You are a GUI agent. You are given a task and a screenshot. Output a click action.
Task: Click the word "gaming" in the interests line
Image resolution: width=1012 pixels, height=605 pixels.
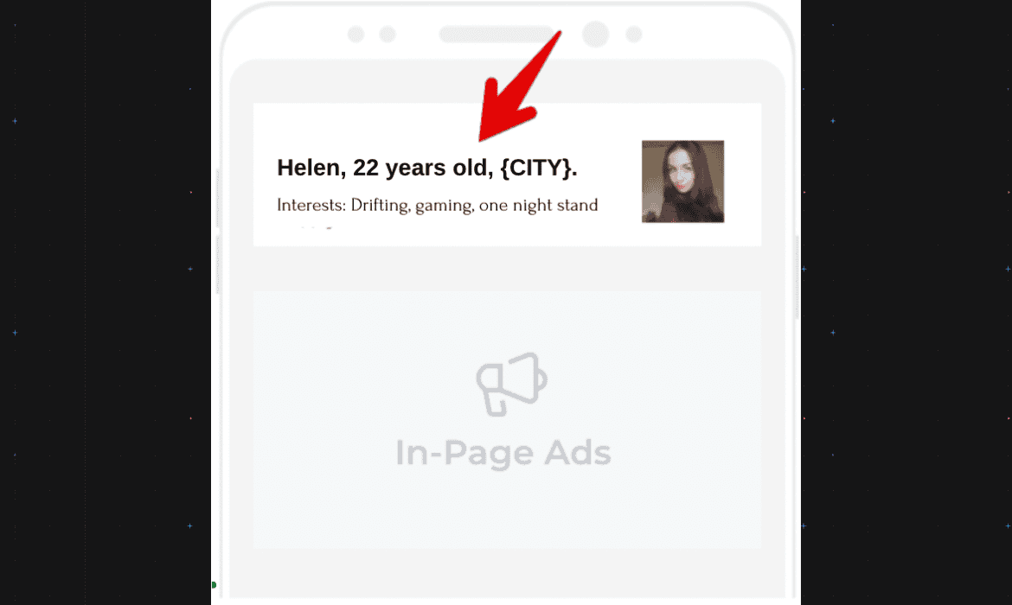click(445, 207)
